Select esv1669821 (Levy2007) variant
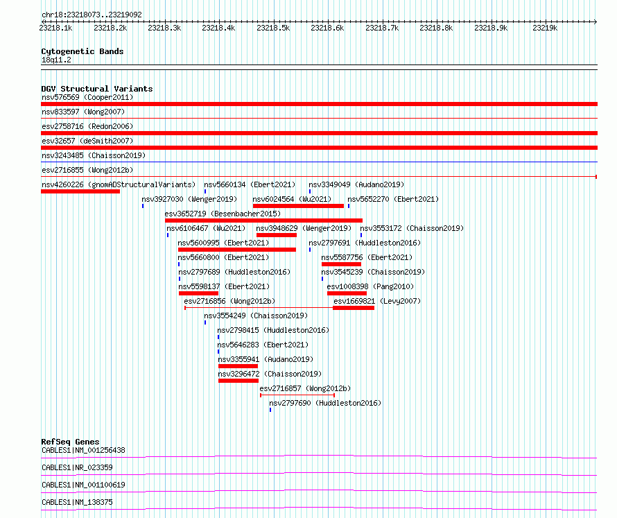The height and width of the screenshot is (518, 617). click(377, 301)
